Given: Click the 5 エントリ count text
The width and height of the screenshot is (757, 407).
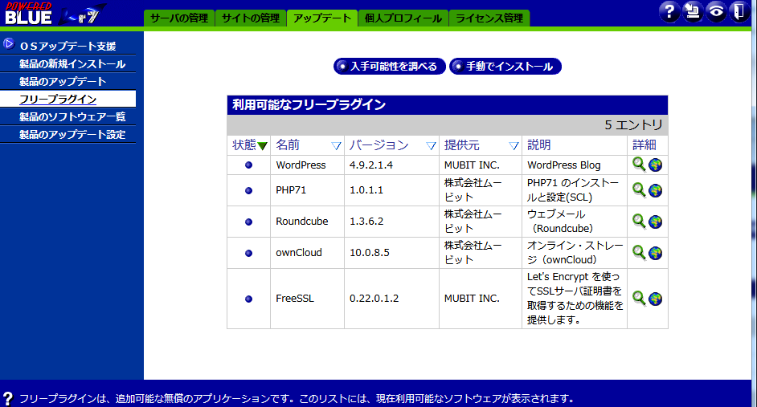Looking at the screenshot, I should (x=633, y=125).
